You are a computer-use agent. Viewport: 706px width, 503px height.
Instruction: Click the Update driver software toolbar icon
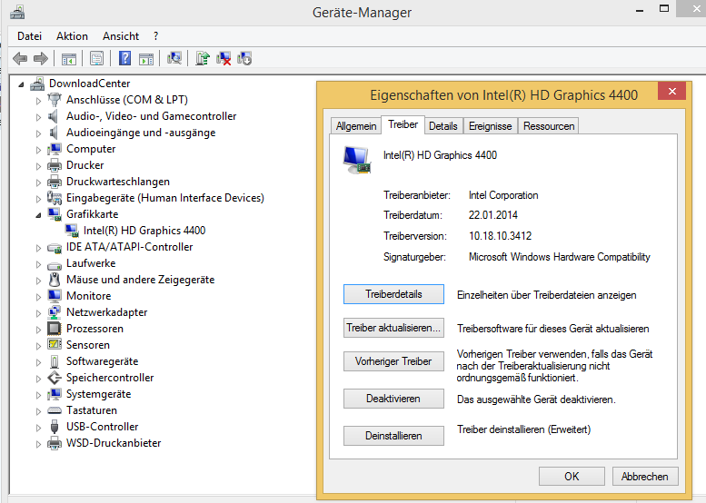tap(203, 58)
